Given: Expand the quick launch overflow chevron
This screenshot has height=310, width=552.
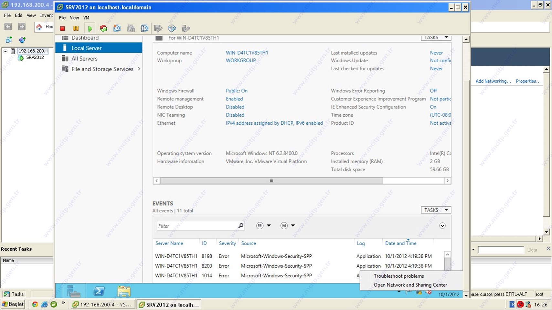Looking at the screenshot, I should click(x=63, y=303).
